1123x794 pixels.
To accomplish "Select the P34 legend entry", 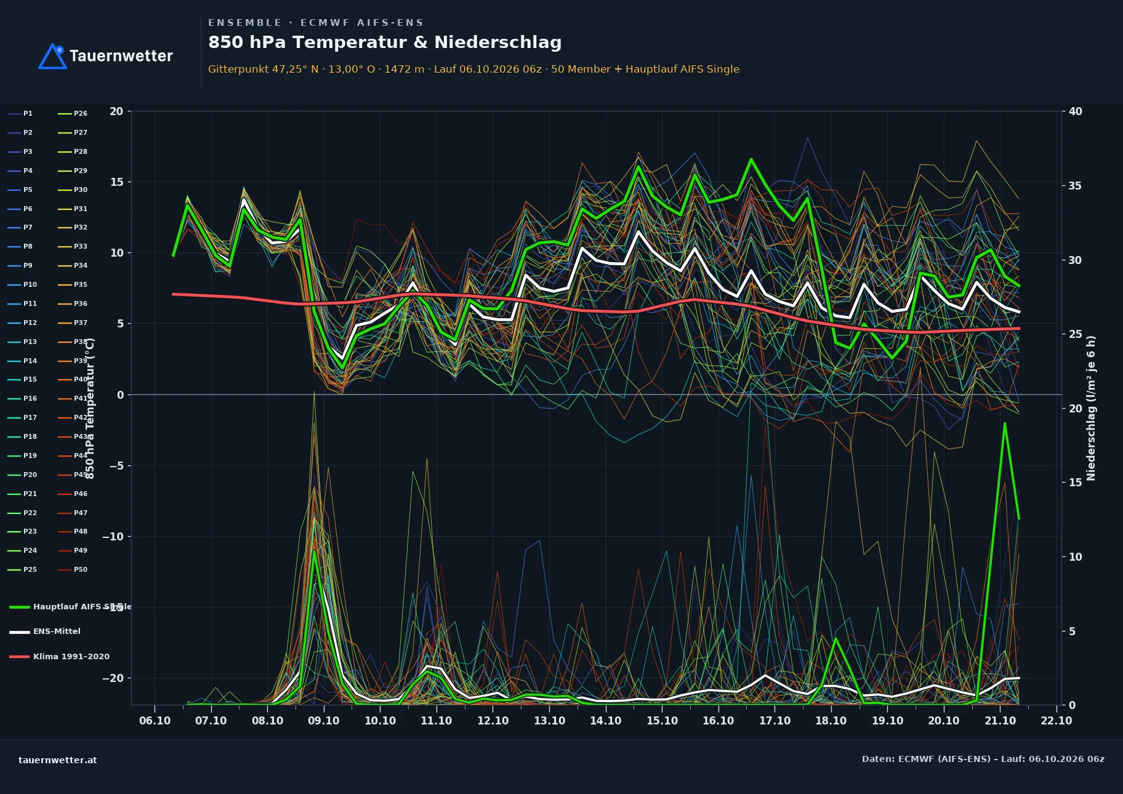I will [x=73, y=265].
